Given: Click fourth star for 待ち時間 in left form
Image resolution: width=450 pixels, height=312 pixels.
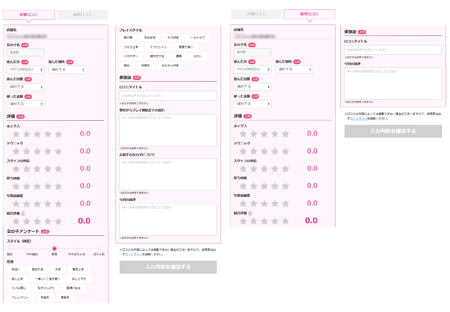Looking at the screenshot, I should pos(48,186).
